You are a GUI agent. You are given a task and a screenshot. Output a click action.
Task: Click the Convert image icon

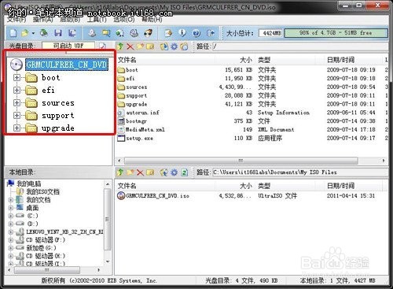[x=106, y=33]
